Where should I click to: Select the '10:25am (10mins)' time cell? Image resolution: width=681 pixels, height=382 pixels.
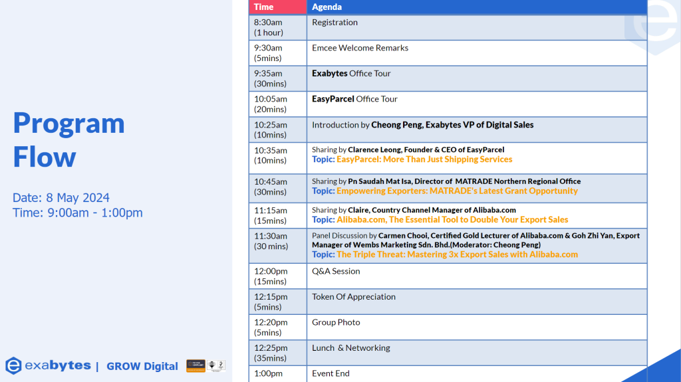[x=277, y=130]
